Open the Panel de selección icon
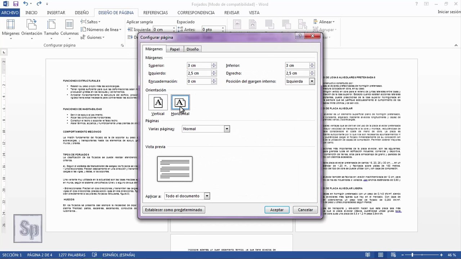461x259 pixels. 303,24
